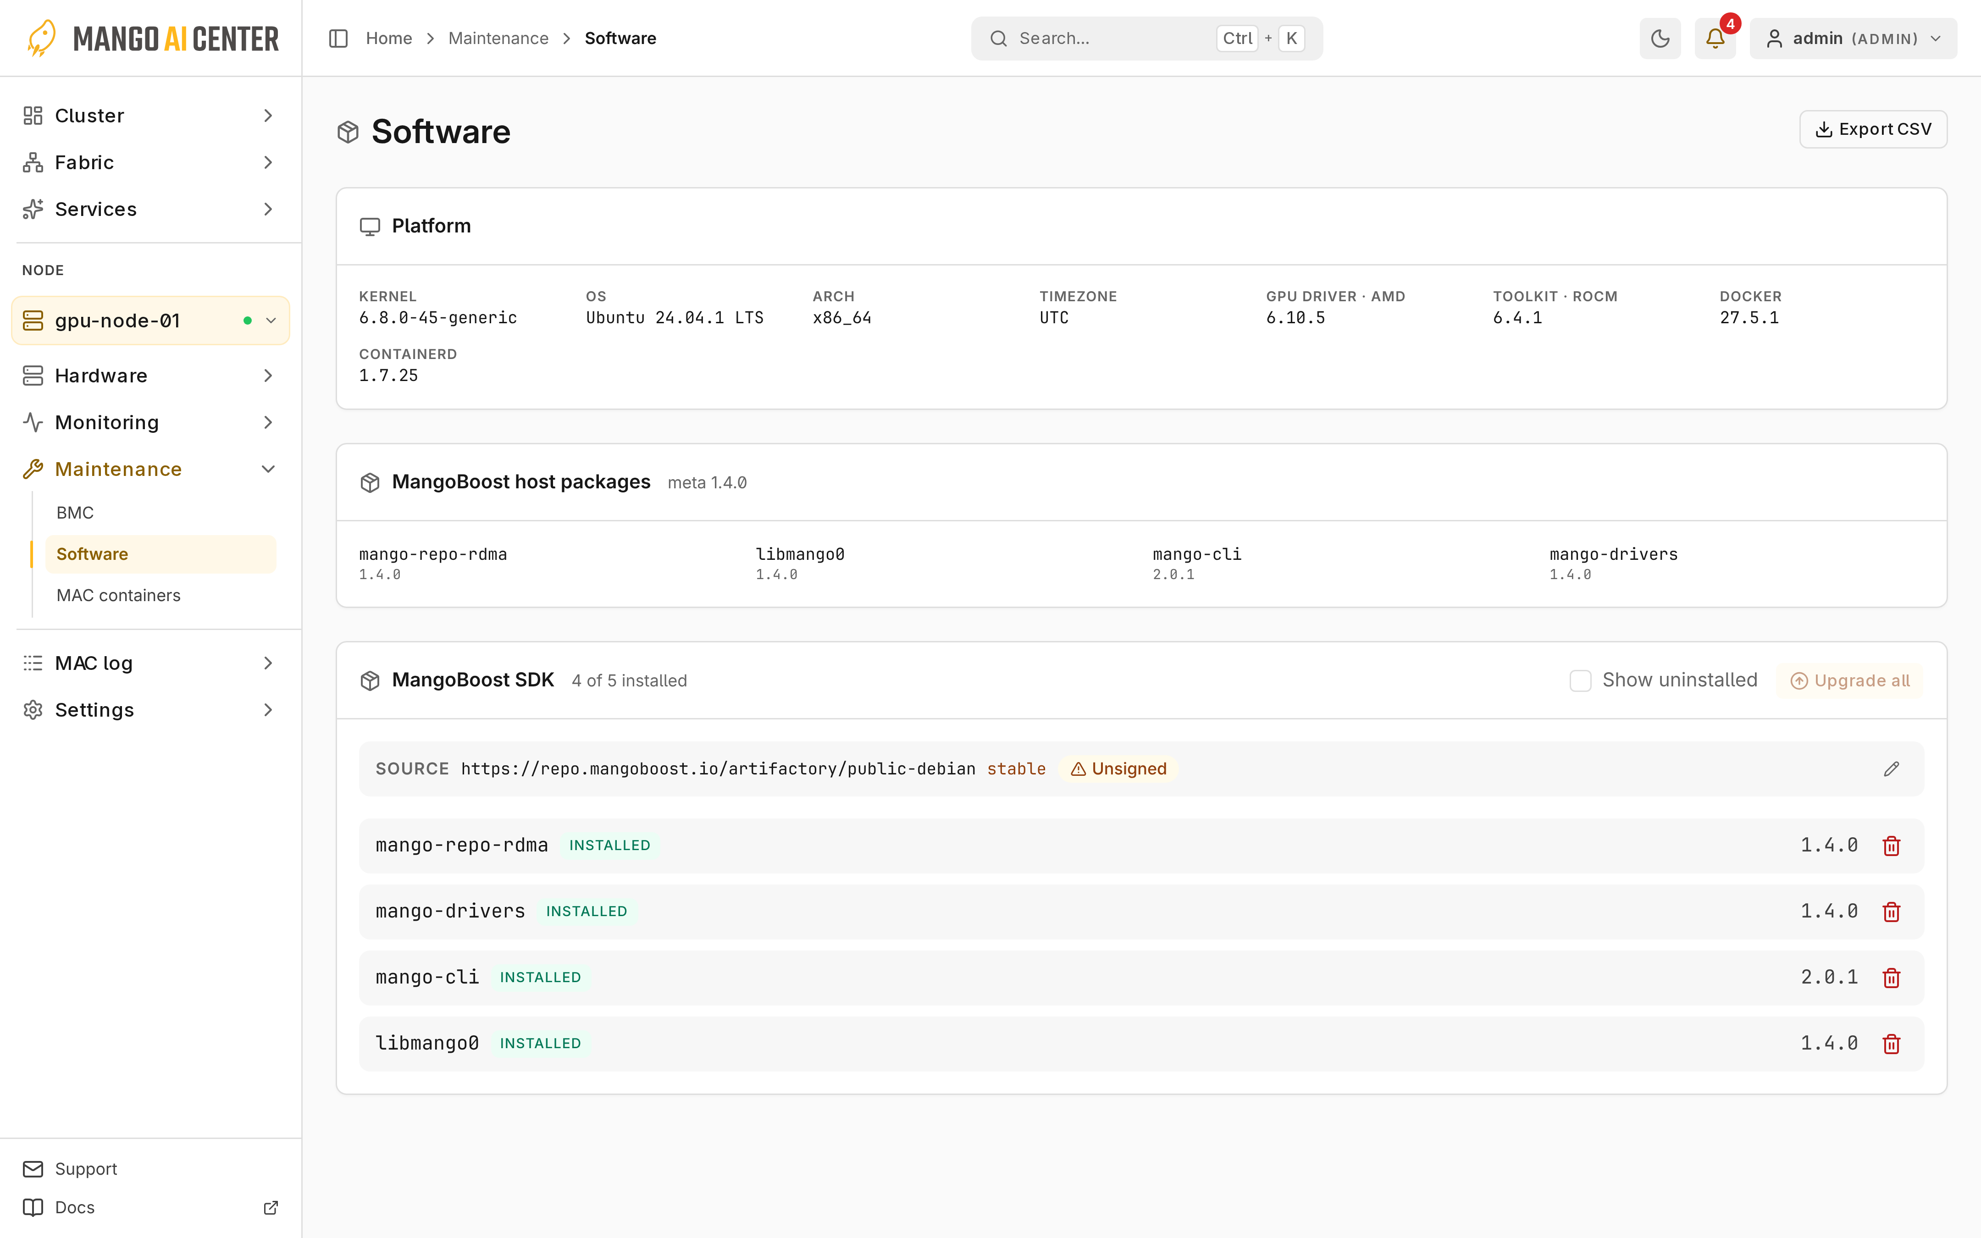Toggle the sidebar panel icon

point(338,39)
